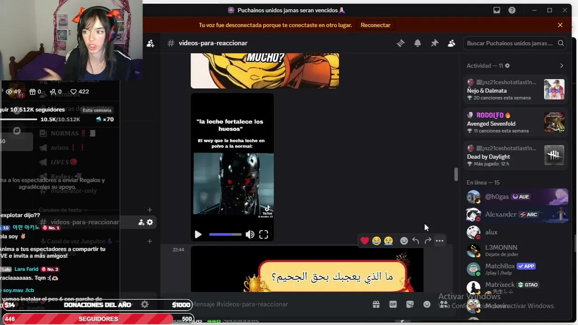Open the apps launcher icon

444,304
